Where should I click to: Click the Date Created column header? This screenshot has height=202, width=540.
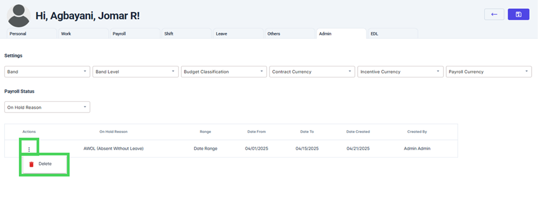coord(358,132)
